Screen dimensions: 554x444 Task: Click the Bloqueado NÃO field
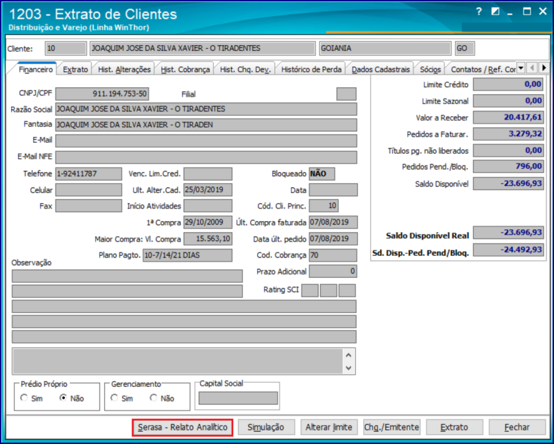click(322, 174)
